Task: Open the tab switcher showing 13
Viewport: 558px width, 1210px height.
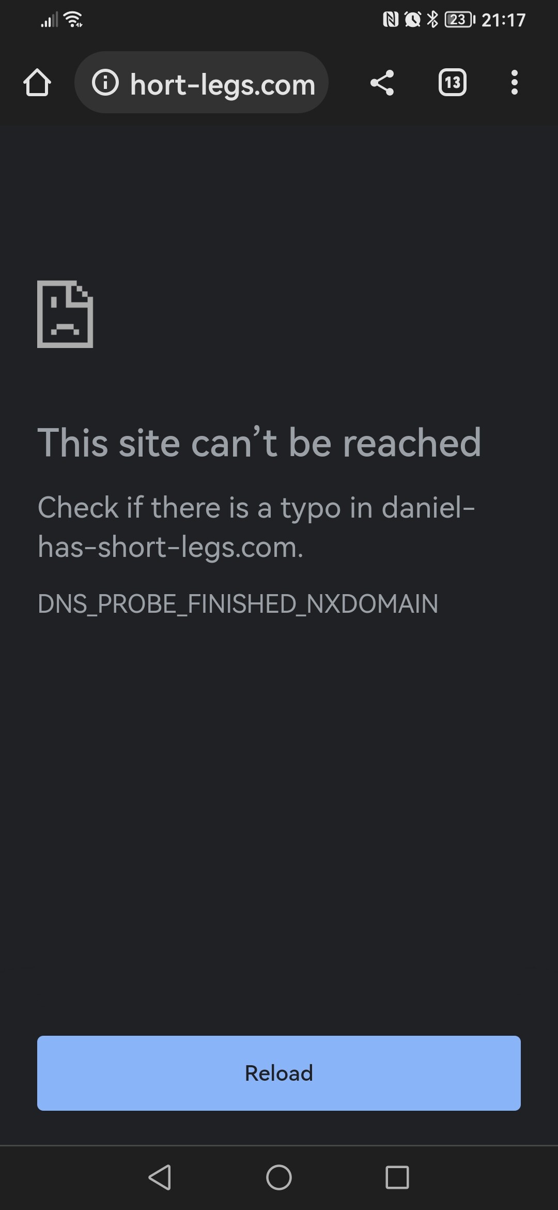Action: click(453, 83)
